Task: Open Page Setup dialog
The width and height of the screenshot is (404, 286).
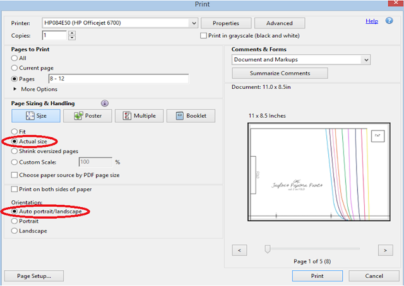Action: [x=34, y=276]
